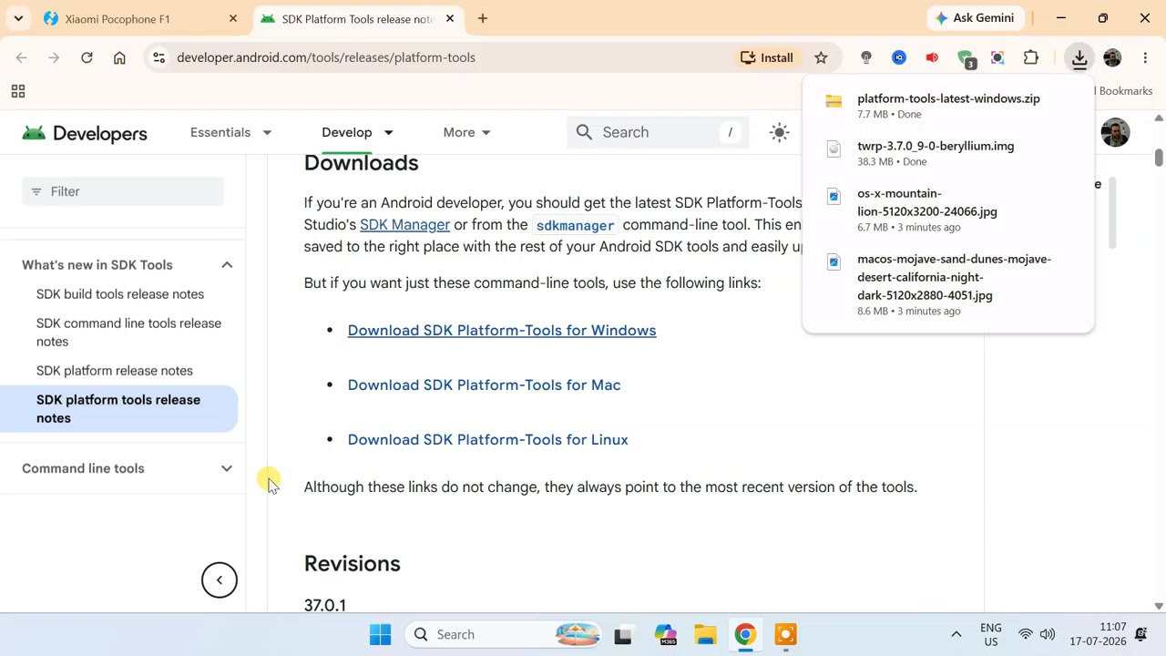This screenshot has width=1166, height=656.
Task: Focus the developer site Search field
Action: click(657, 132)
